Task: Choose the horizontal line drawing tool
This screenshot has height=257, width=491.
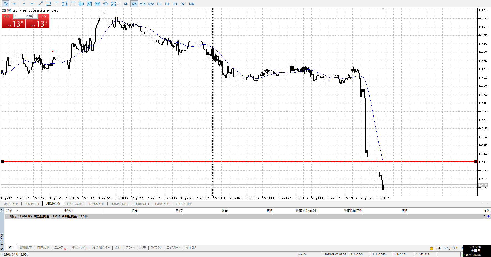Action: [32, 4]
